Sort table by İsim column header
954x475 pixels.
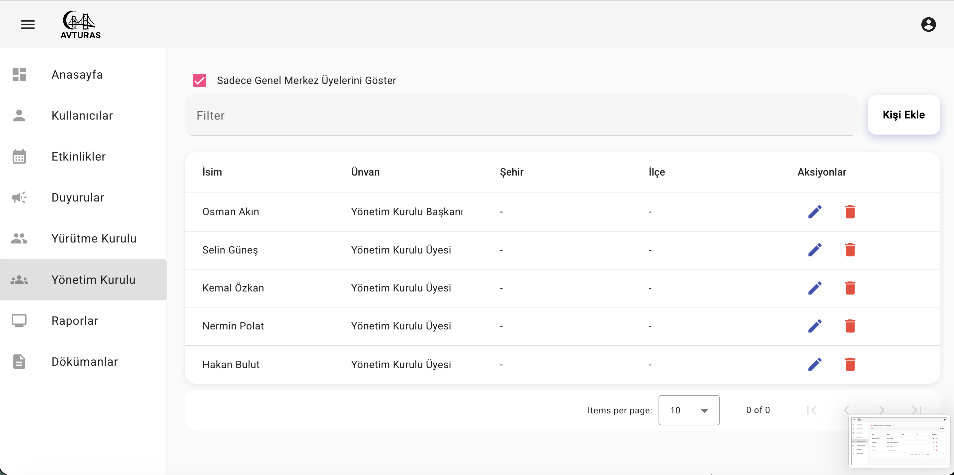point(212,172)
